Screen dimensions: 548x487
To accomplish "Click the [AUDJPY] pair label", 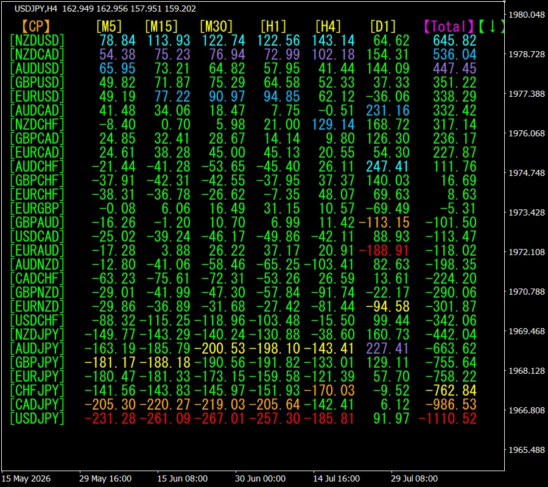I will click(x=37, y=348).
